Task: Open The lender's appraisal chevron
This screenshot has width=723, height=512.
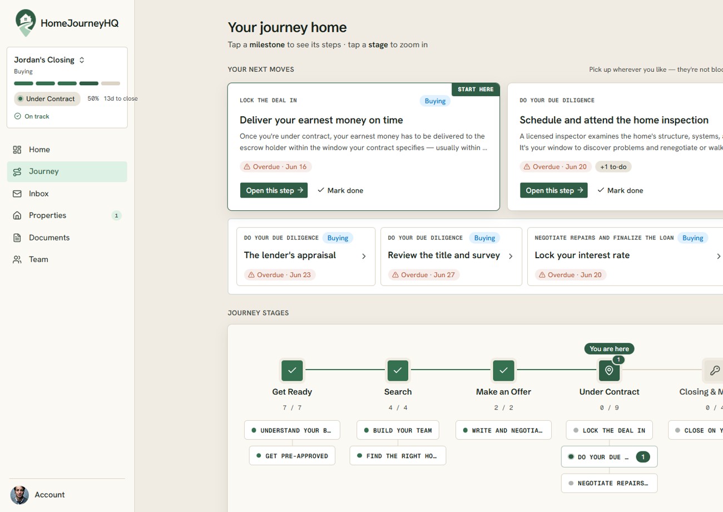Action: (x=364, y=256)
